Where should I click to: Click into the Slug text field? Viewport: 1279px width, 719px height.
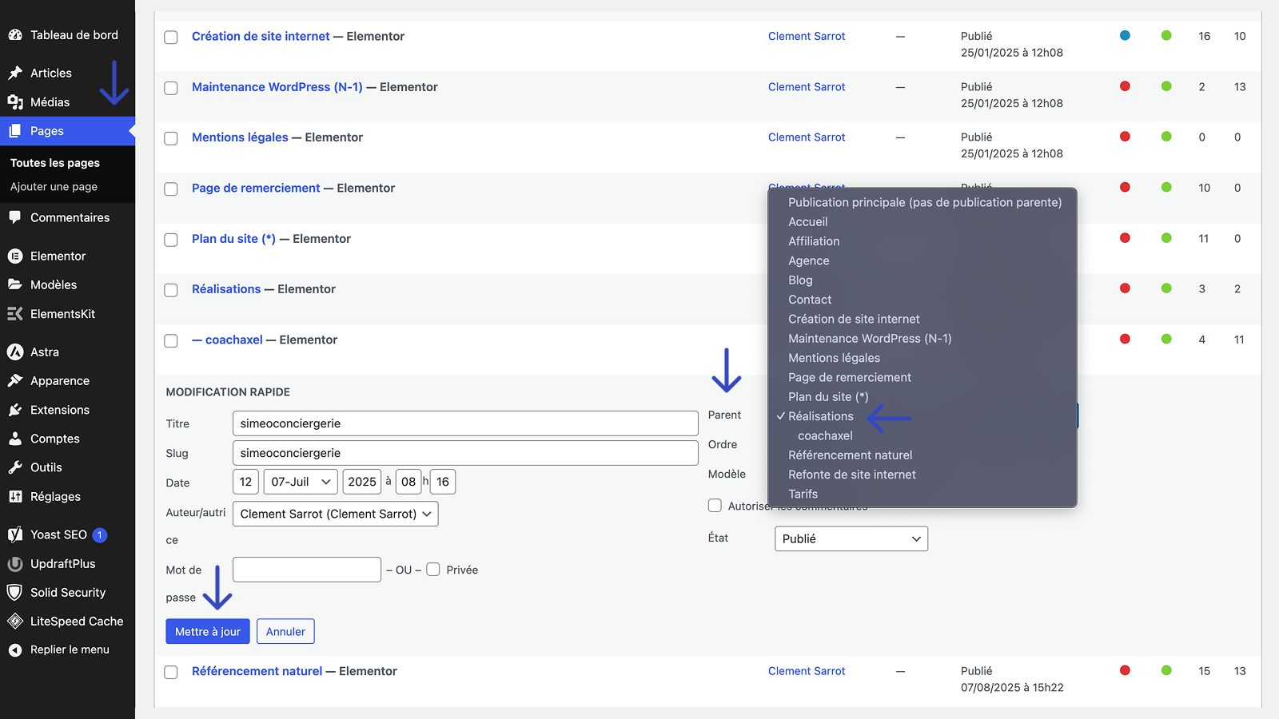[465, 453]
